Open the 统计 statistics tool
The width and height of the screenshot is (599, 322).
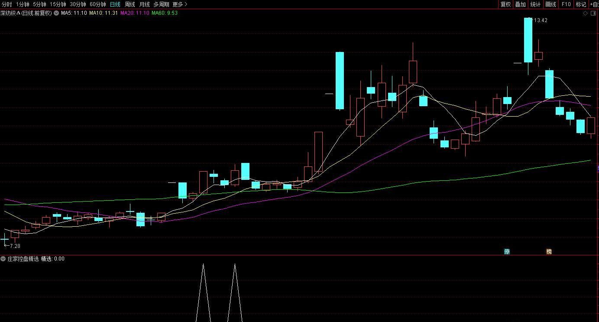pyautogui.click(x=534, y=4)
